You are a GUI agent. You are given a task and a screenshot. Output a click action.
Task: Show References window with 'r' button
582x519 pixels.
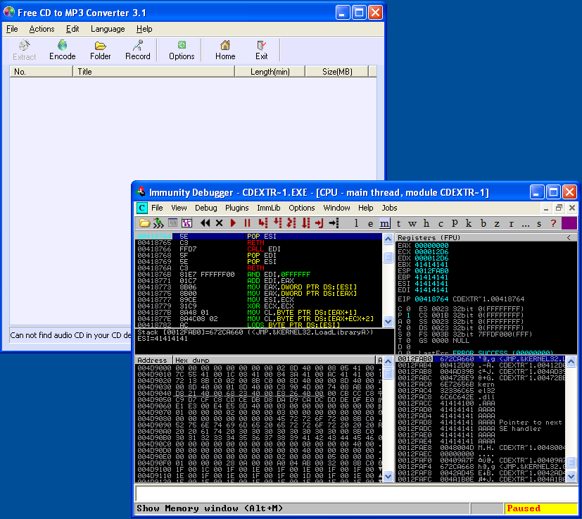click(511, 223)
